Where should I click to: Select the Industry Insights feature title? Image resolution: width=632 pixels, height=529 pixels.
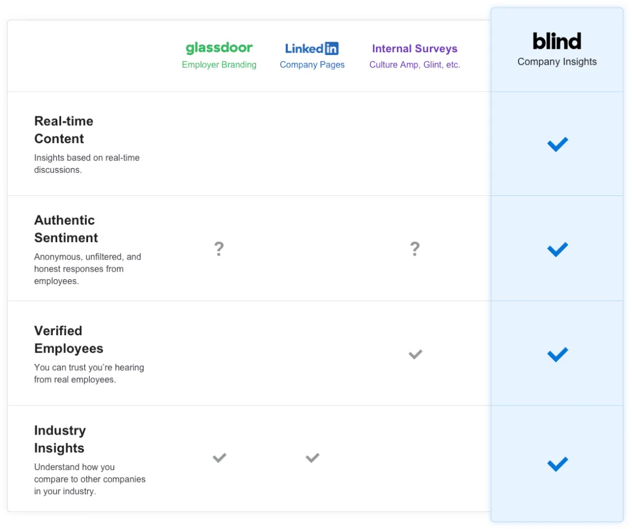(59, 439)
